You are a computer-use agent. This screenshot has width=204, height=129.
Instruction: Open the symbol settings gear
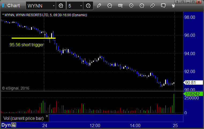[x=61, y=6]
